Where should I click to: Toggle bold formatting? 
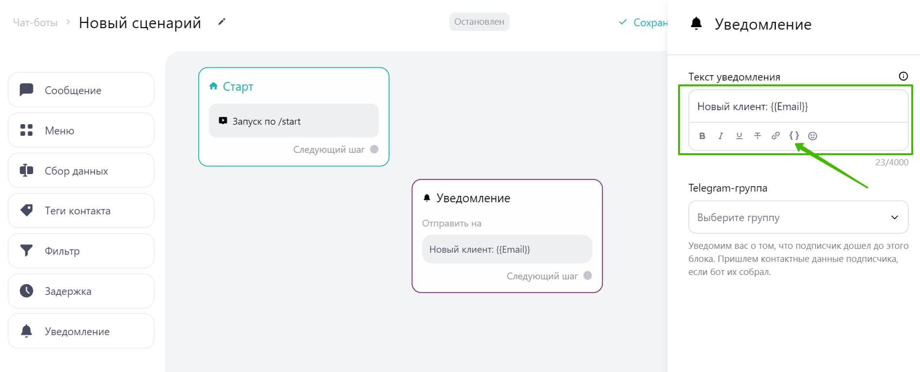point(702,136)
